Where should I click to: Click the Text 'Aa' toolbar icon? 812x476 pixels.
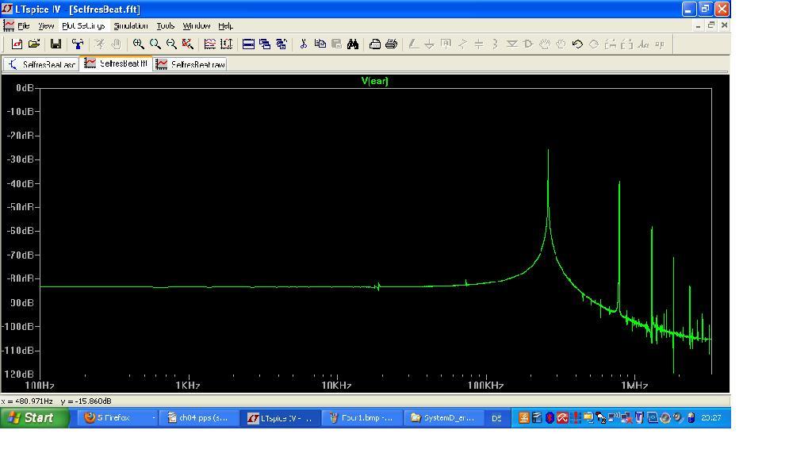(x=643, y=44)
